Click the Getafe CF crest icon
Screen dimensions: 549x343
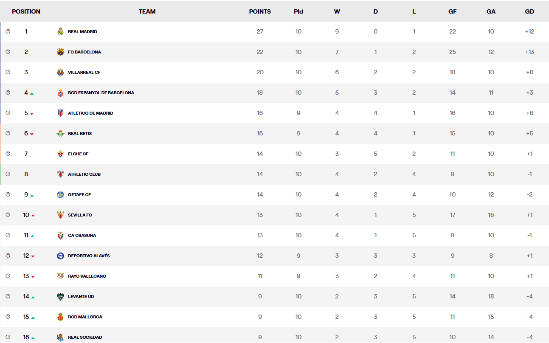click(x=60, y=194)
